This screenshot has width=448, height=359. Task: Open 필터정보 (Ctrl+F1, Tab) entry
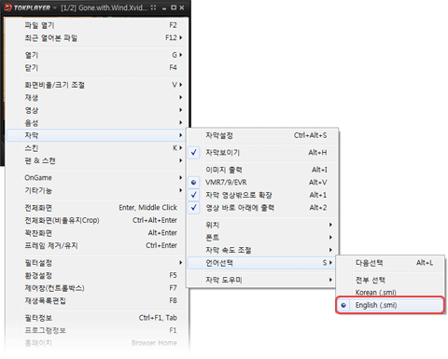(97, 318)
